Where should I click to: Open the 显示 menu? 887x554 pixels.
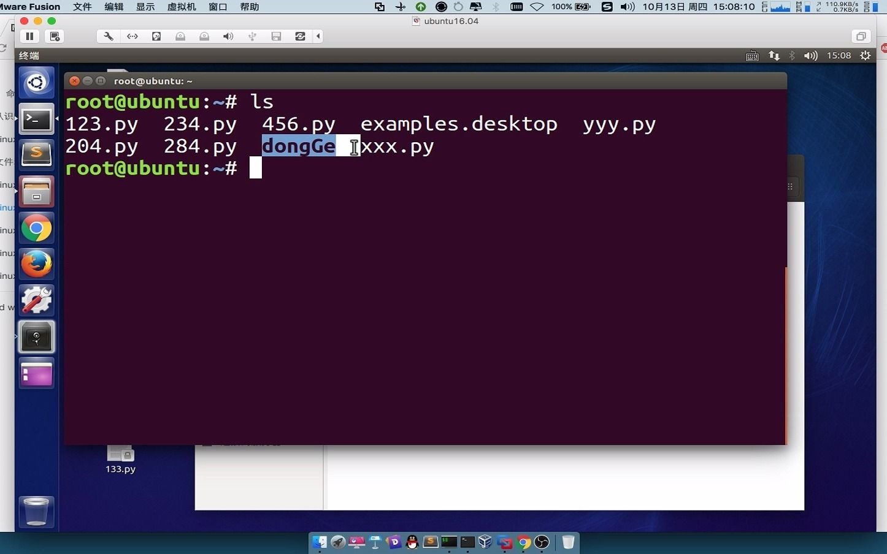click(145, 7)
